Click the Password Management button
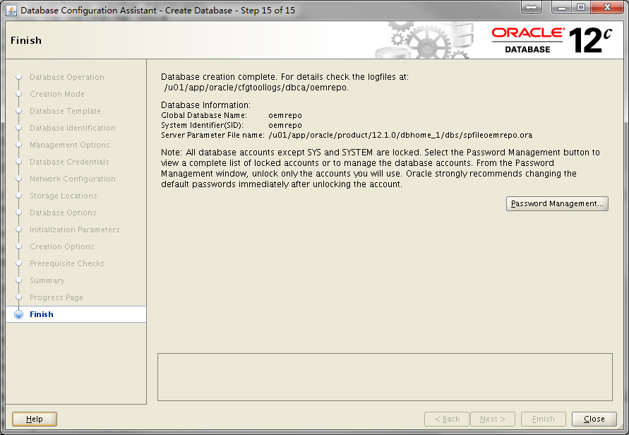Image resolution: width=629 pixels, height=435 pixels. pos(557,203)
